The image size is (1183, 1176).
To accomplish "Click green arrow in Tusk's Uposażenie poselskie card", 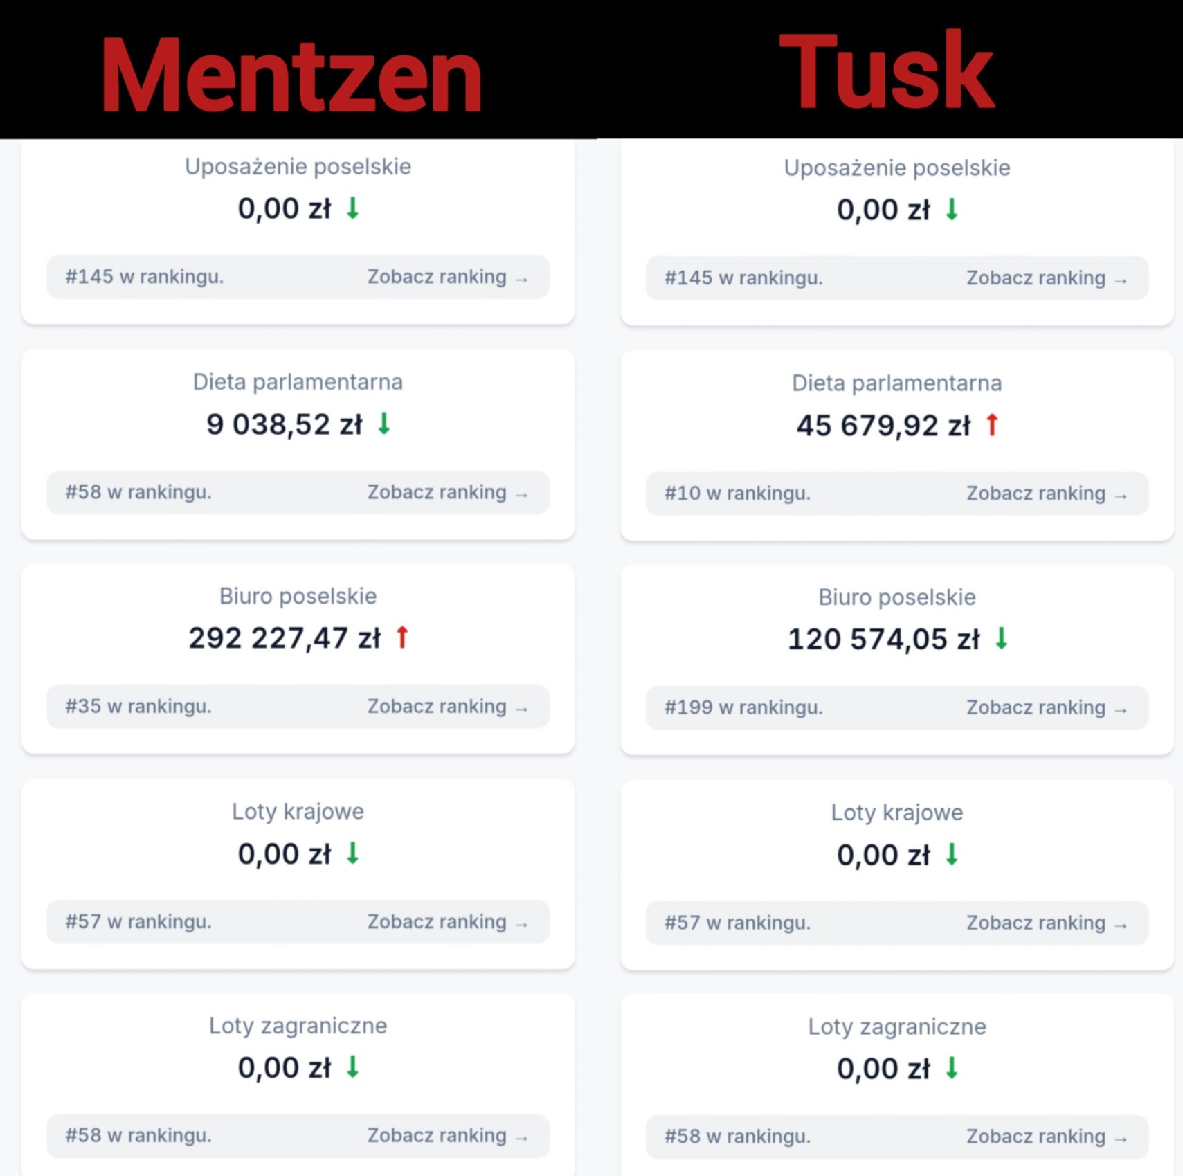I will [952, 209].
